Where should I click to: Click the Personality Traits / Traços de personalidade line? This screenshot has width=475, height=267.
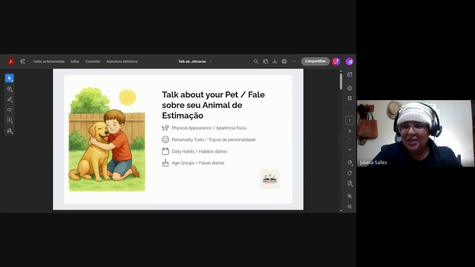pos(214,140)
